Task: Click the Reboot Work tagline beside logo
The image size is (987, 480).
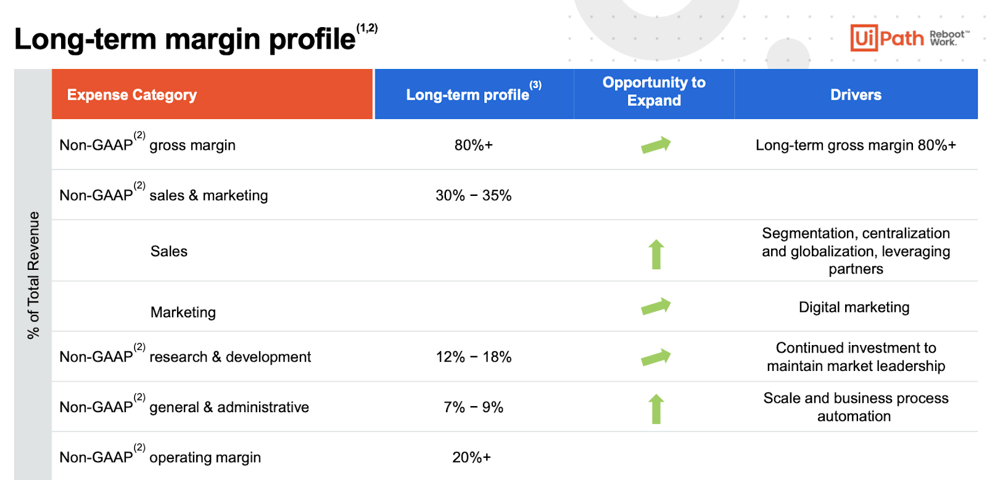Action: (x=948, y=38)
